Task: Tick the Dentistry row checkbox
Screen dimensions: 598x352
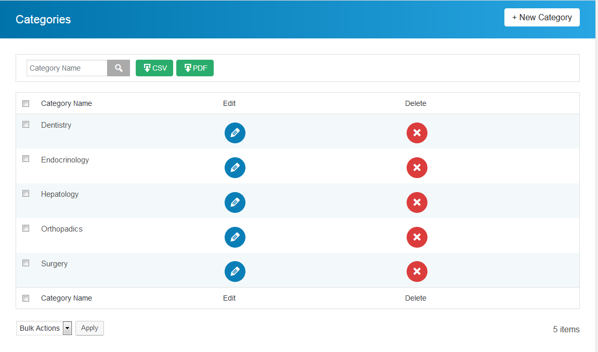Action: coord(26,125)
